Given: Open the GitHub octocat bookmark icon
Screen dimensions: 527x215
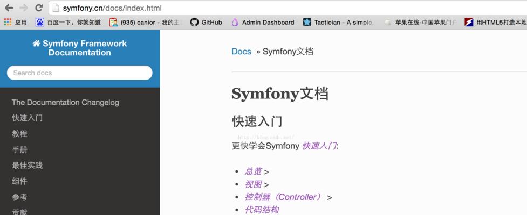Looking at the screenshot, I should [x=194, y=23].
